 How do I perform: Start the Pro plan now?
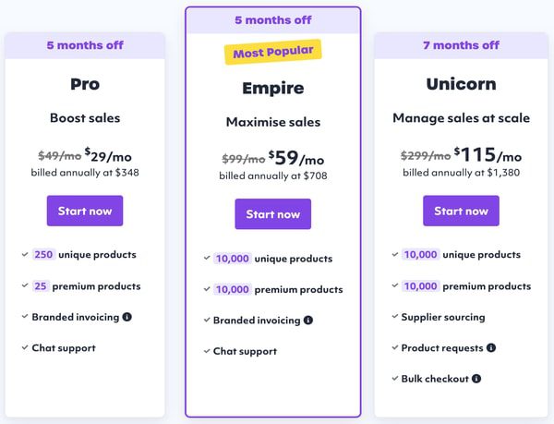click(85, 211)
